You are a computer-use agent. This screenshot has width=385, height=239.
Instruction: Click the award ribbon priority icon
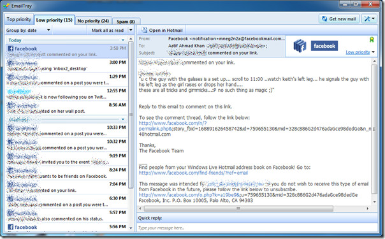pyautogui.click(x=372, y=40)
